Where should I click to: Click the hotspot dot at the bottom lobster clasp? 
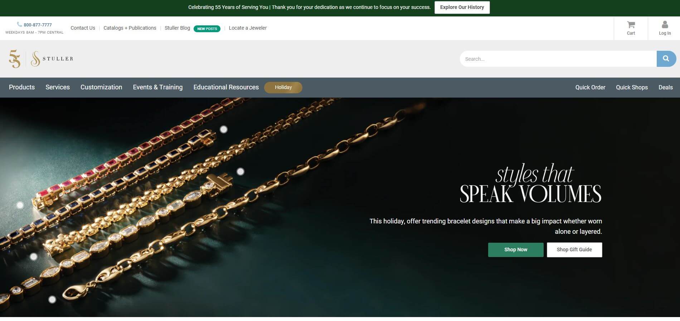tap(52, 300)
